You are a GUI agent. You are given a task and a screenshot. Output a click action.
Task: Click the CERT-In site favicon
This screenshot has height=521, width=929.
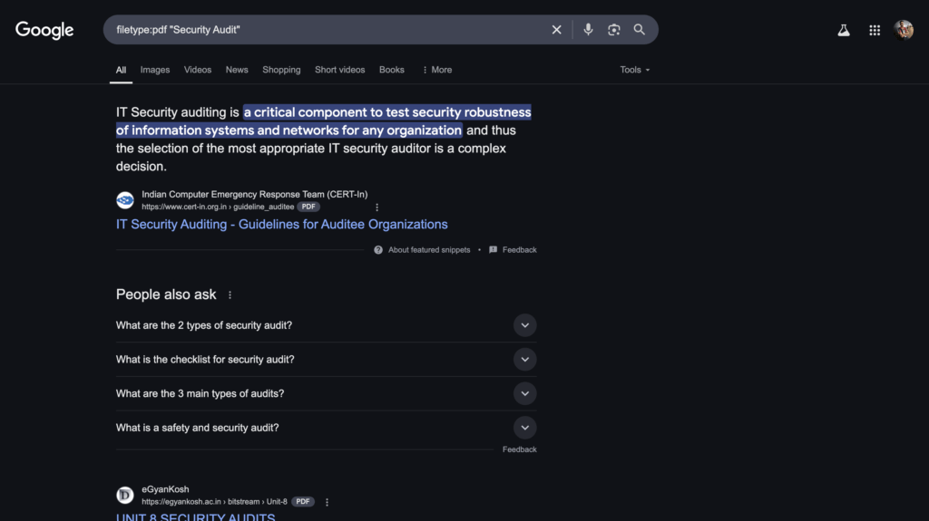pos(125,200)
